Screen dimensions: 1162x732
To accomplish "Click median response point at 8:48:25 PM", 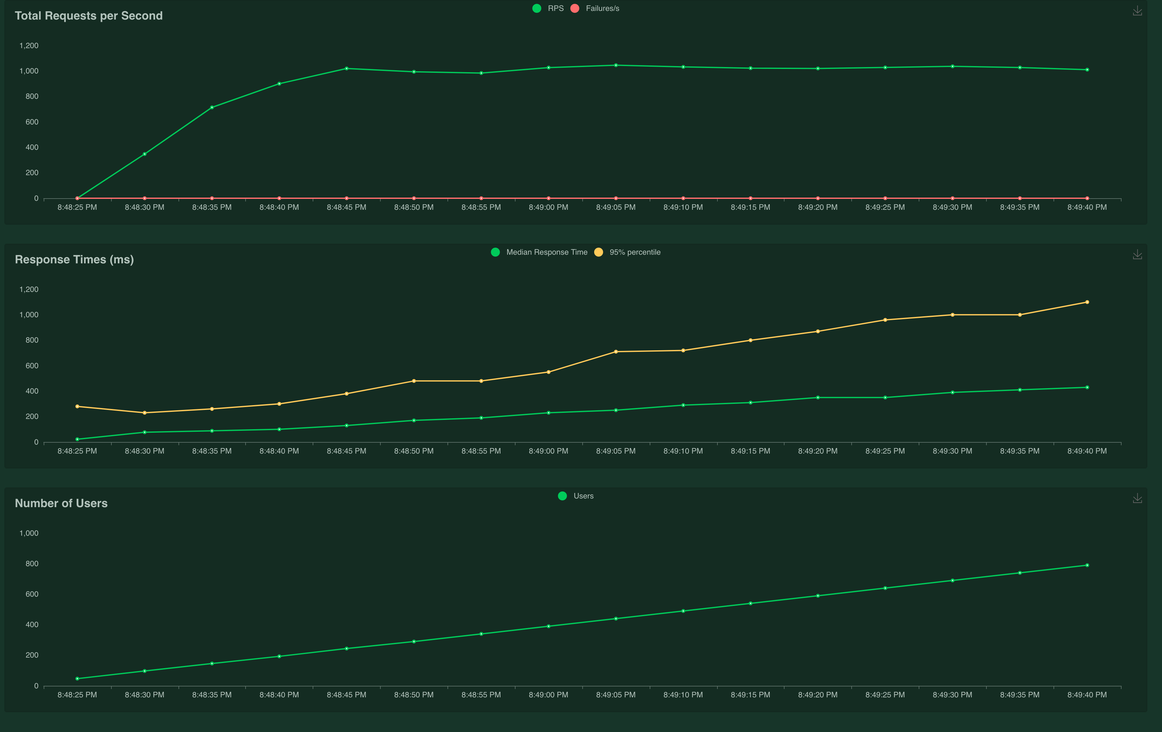I will tap(77, 439).
